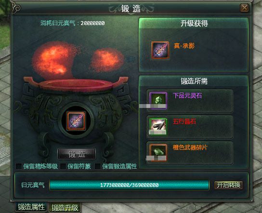
Task: Toggle the 保留符篆 checkbox
Action: click(63, 166)
